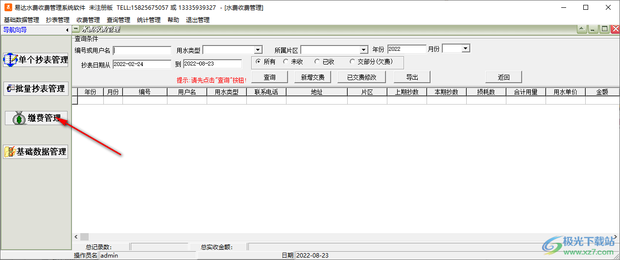This screenshot has width=620, height=260.
Task: Click the end date field 2022-08-23
Action: 213,64
